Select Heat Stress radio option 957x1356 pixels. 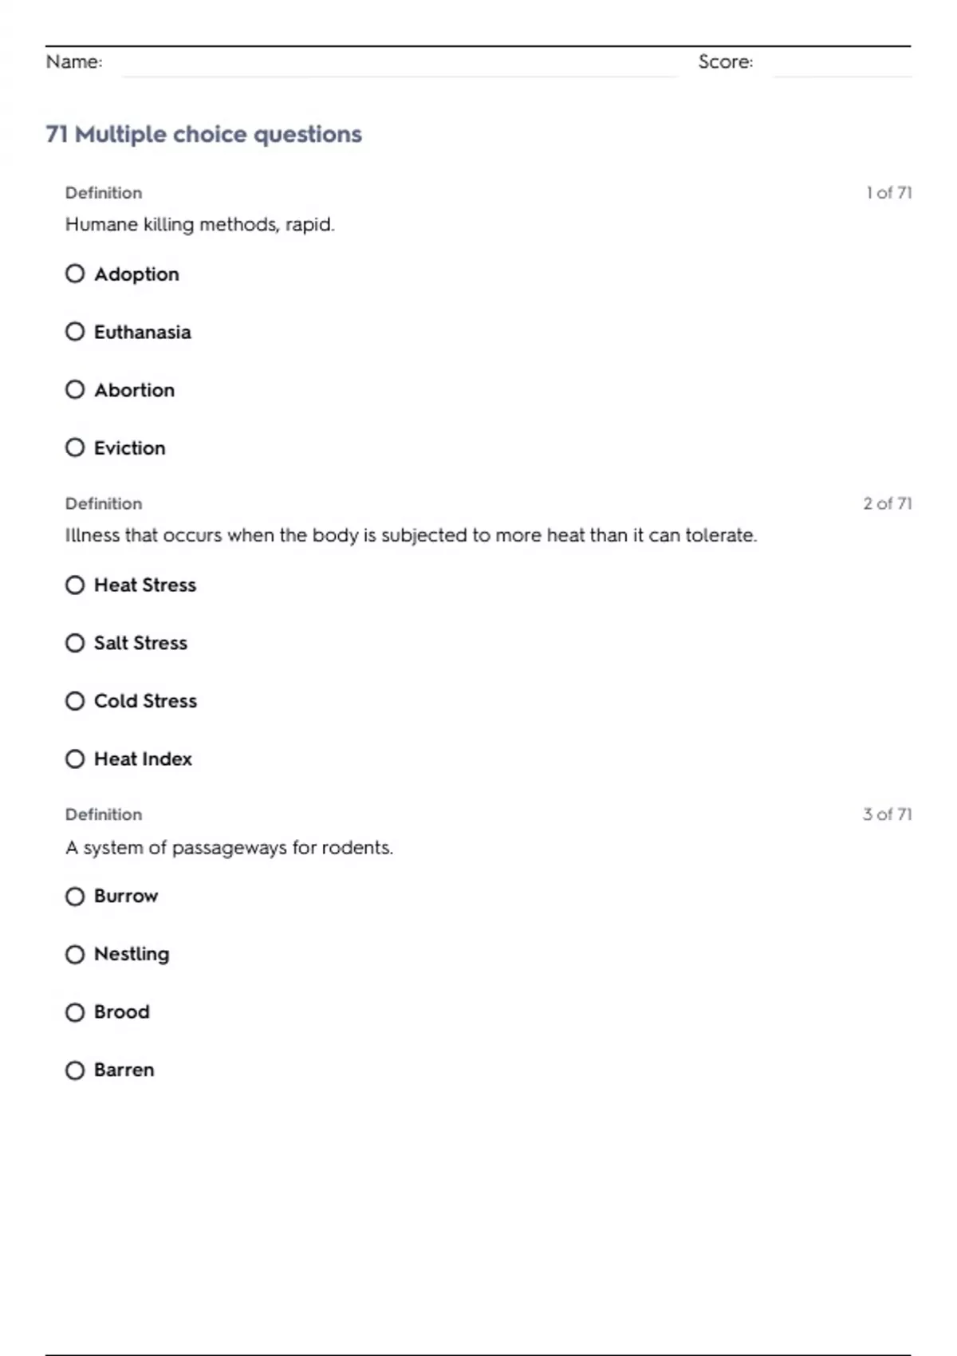(x=75, y=585)
